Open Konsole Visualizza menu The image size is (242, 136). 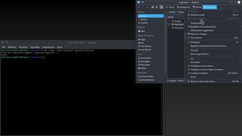click(23, 47)
